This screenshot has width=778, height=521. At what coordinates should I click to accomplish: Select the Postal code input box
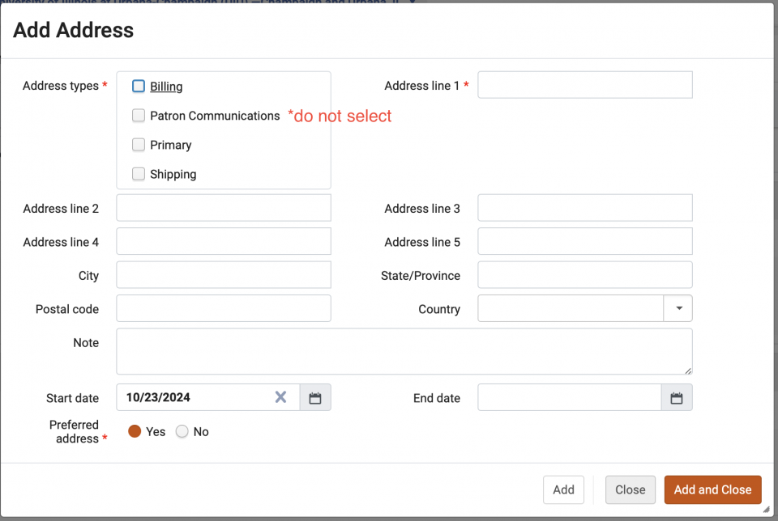224,308
